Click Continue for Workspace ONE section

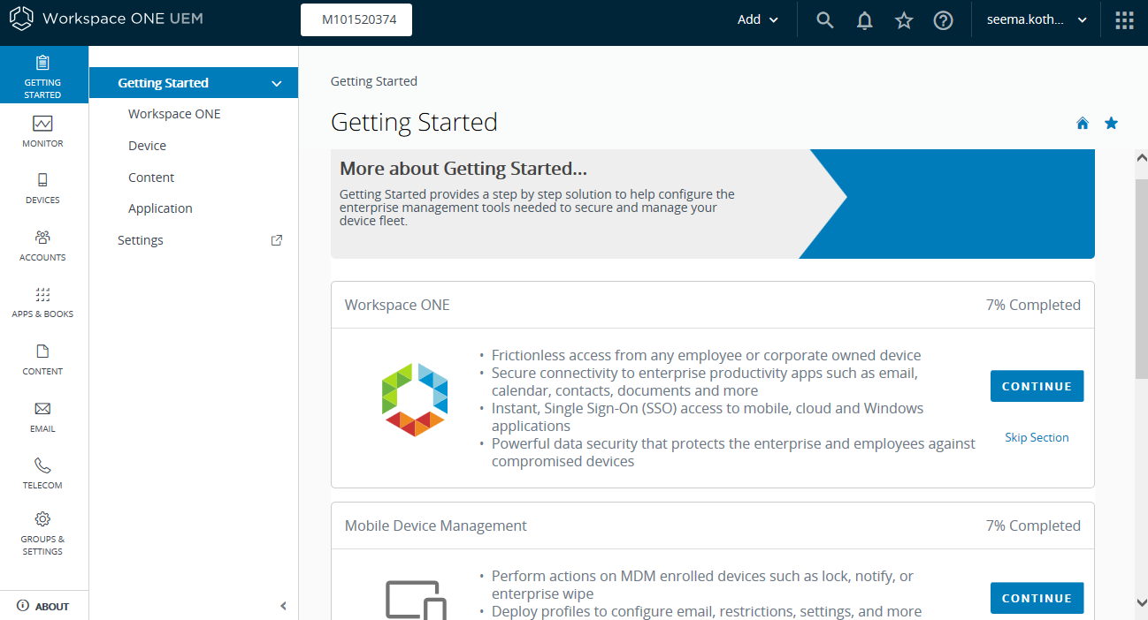(1037, 386)
